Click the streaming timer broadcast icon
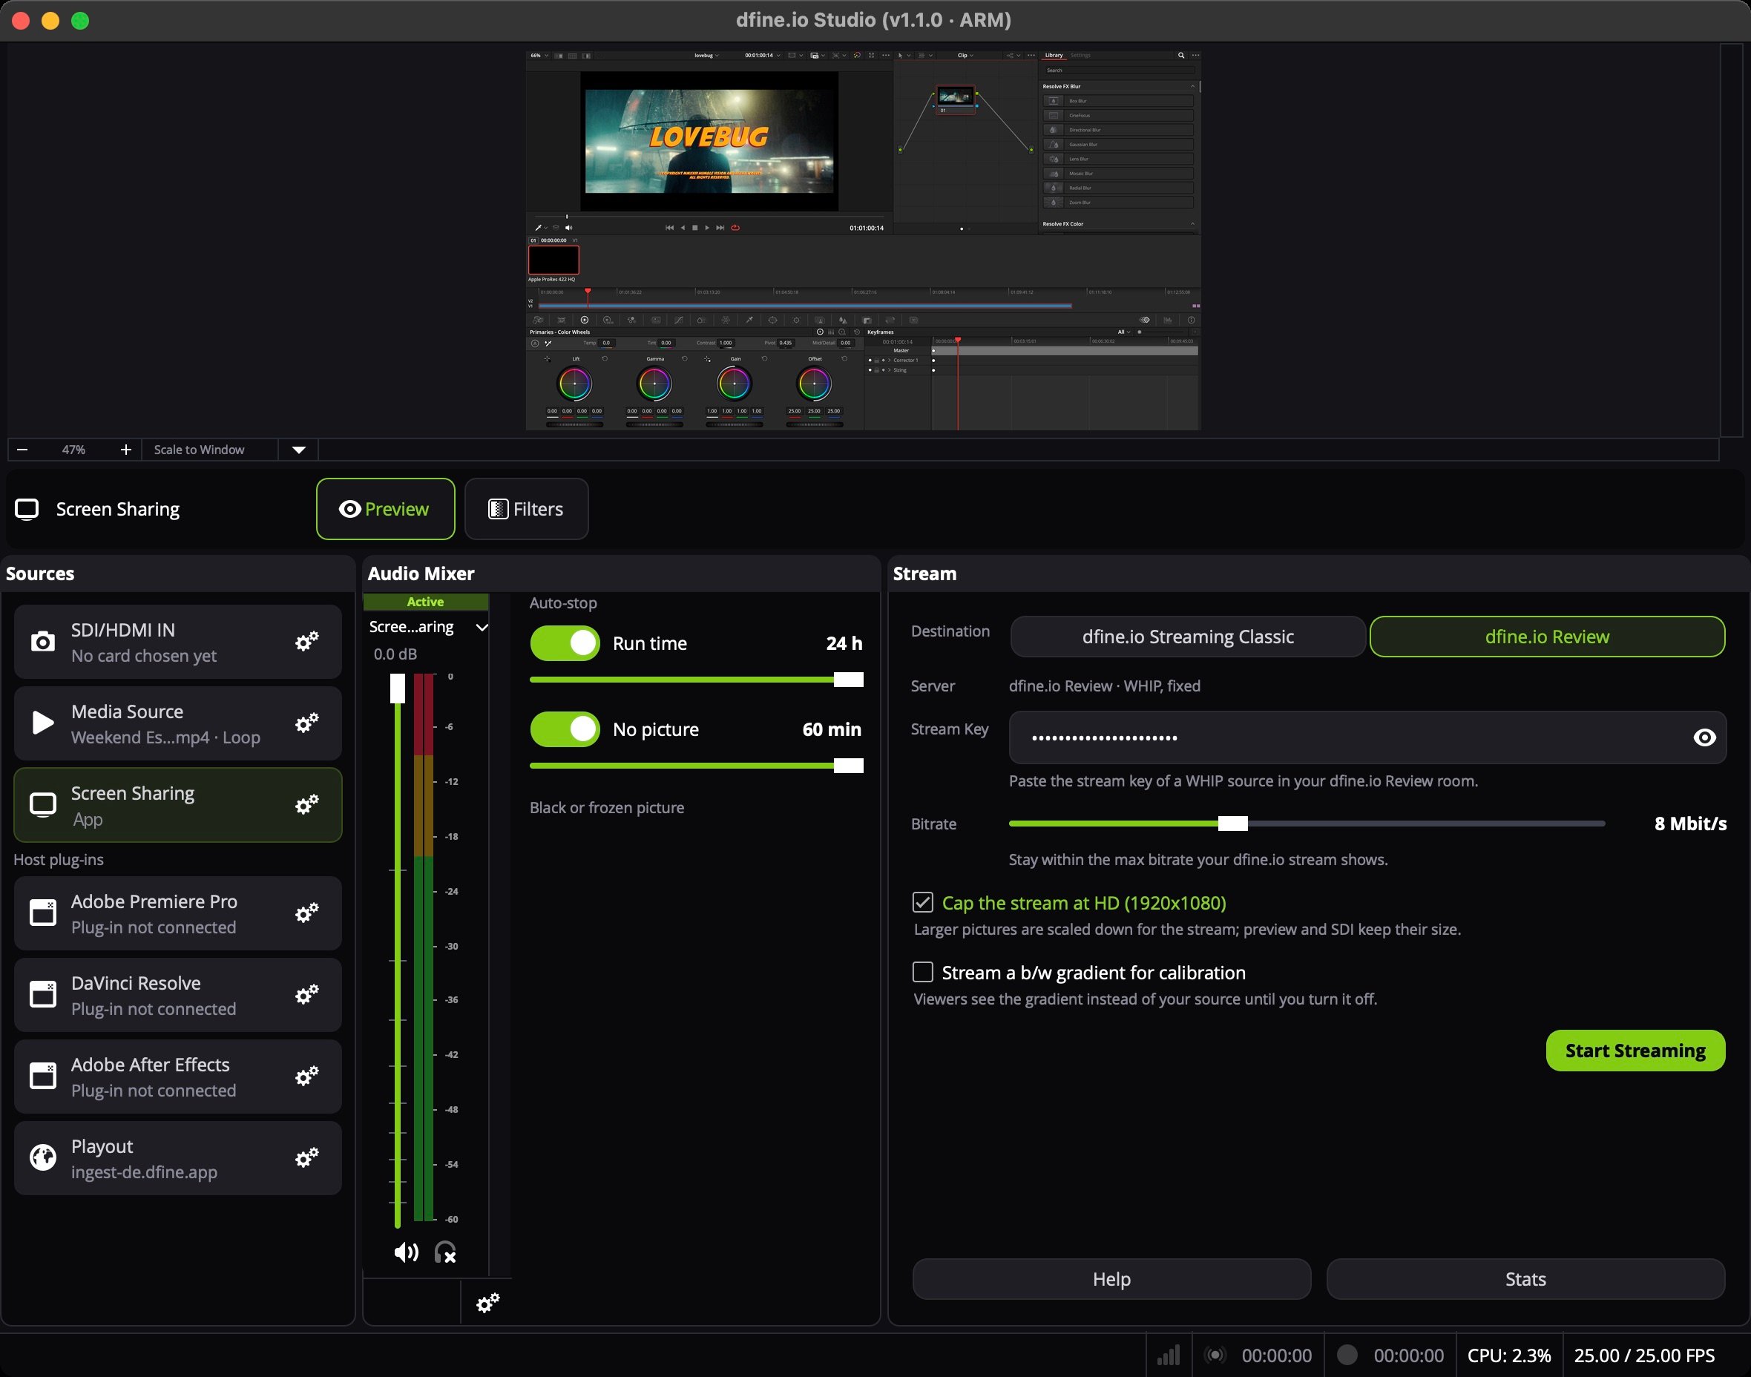Viewport: 1751px width, 1377px height. pos(1215,1355)
